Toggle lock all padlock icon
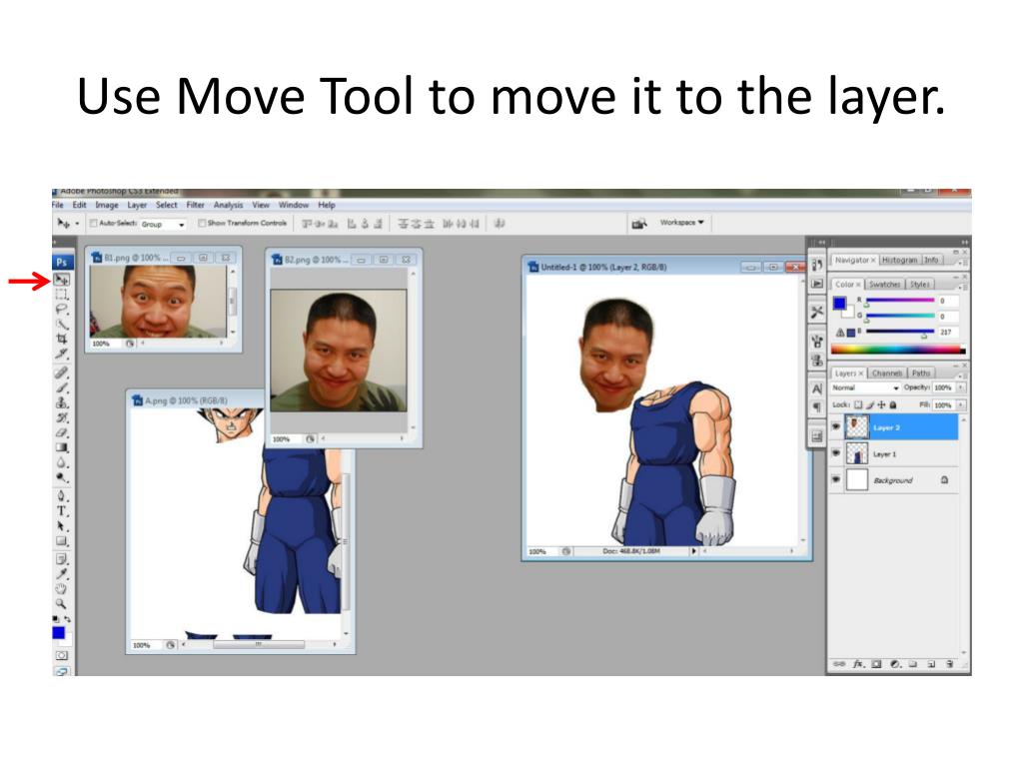The width and height of the screenshot is (1023, 767). click(893, 405)
